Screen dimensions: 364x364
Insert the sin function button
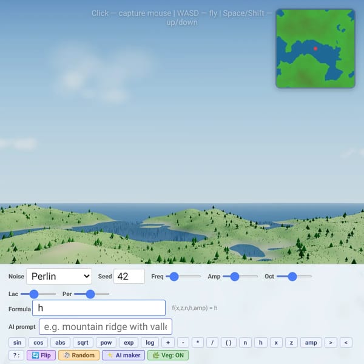pyautogui.click(x=17, y=342)
